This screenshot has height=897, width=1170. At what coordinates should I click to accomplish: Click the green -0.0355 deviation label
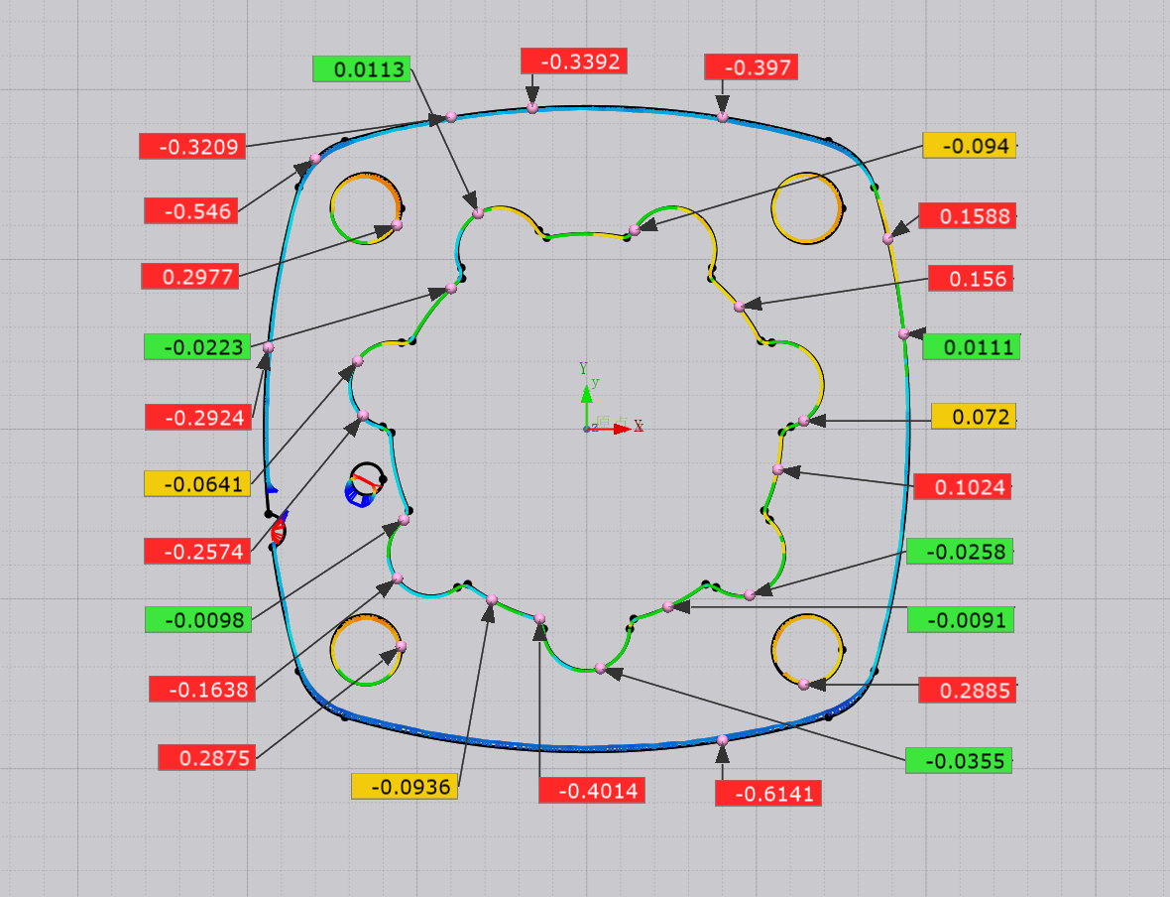(x=959, y=761)
